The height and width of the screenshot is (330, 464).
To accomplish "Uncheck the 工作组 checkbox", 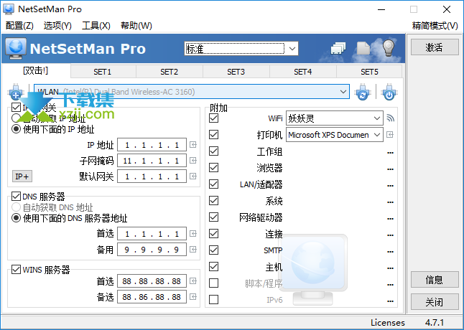I will (213, 151).
